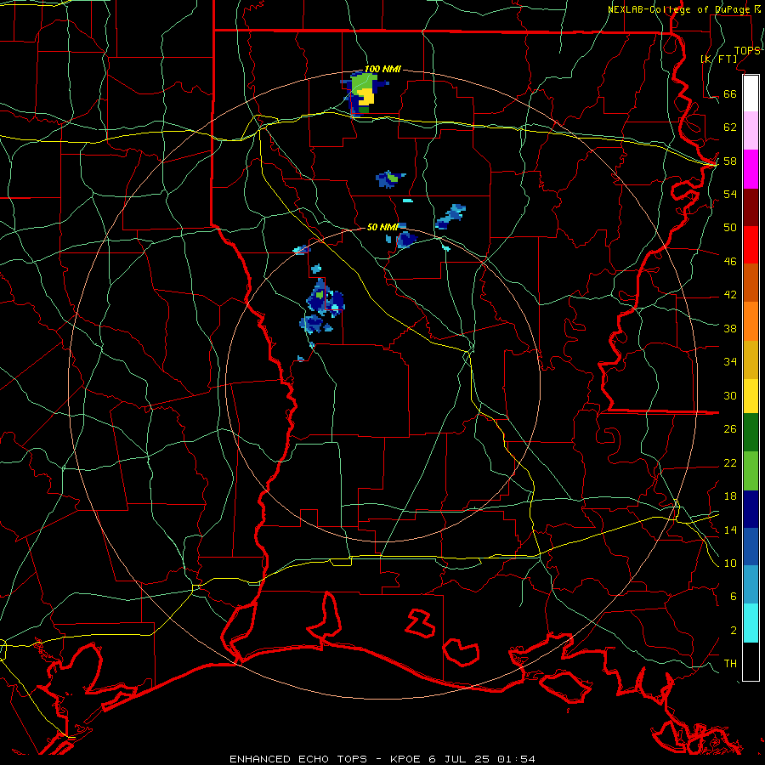Pick the bright red legend swatch
The width and height of the screenshot is (765, 765).
[x=751, y=245]
